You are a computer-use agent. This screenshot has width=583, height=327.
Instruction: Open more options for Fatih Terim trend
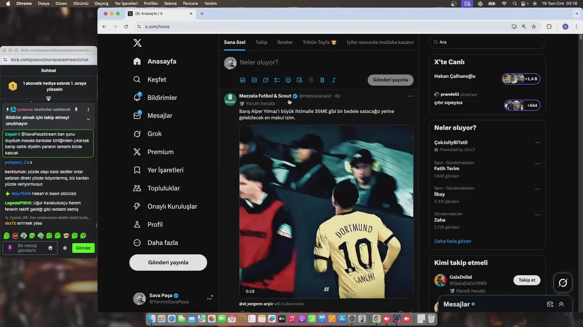(x=537, y=163)
